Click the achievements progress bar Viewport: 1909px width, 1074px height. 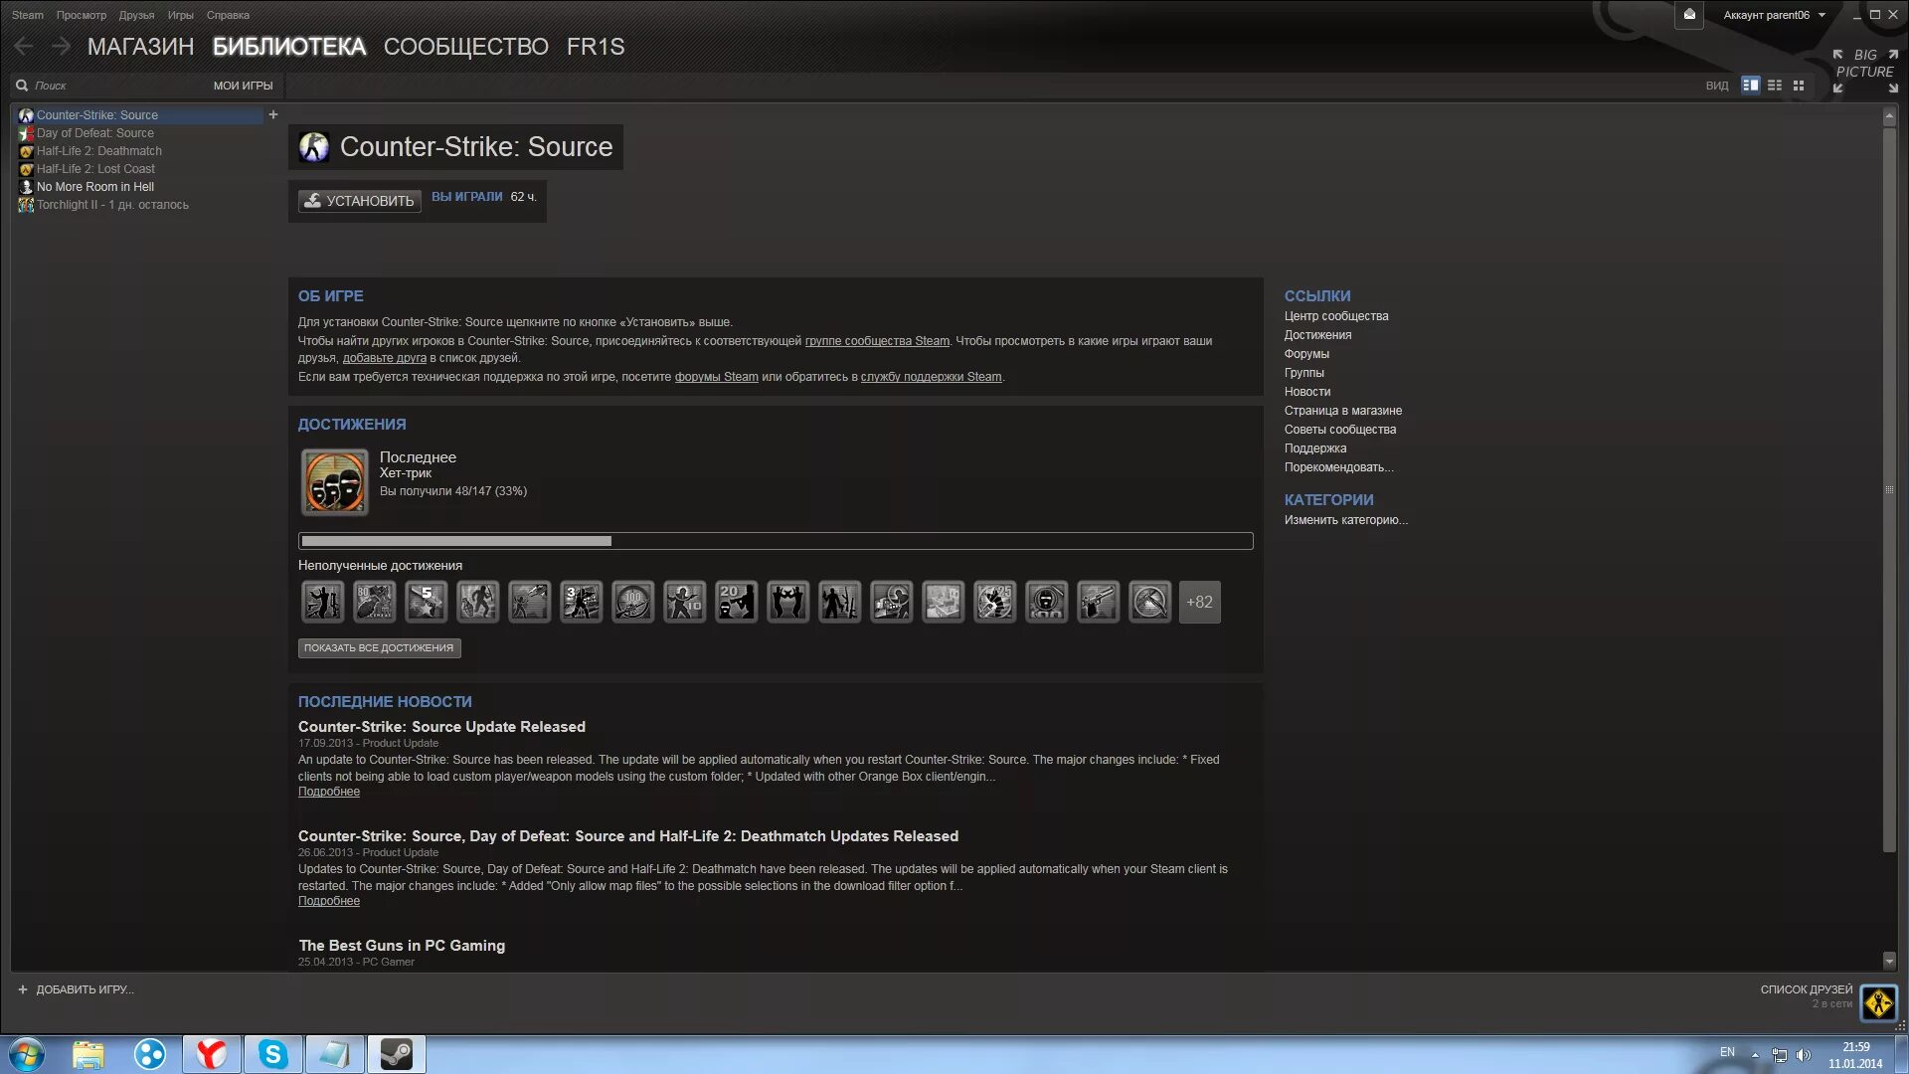pos(776,541)
